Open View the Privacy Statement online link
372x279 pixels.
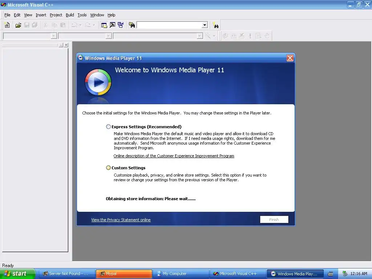click(x=121, y=220)
